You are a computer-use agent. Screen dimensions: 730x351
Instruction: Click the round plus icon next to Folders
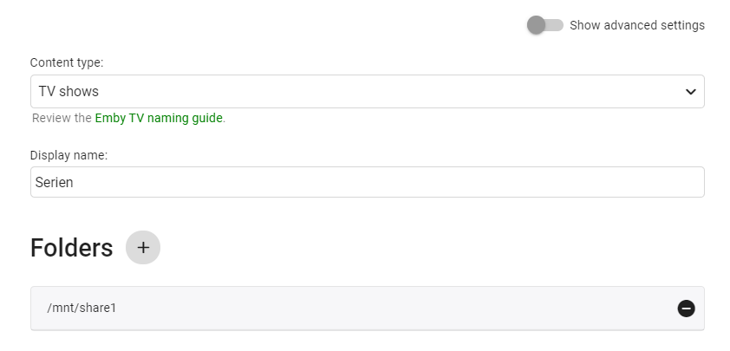(x=143, y=247)
